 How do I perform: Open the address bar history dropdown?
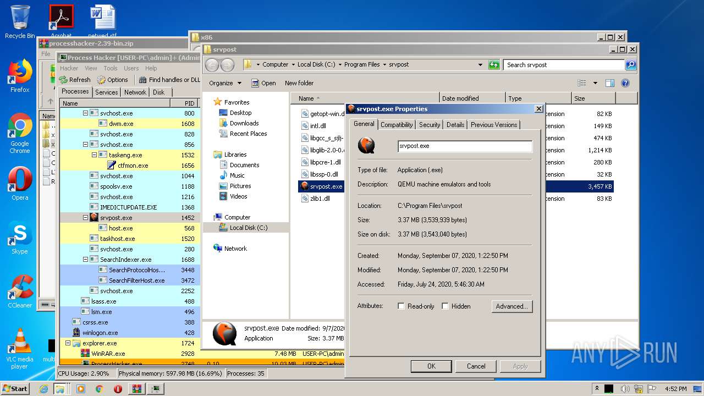tap(481, 64)
